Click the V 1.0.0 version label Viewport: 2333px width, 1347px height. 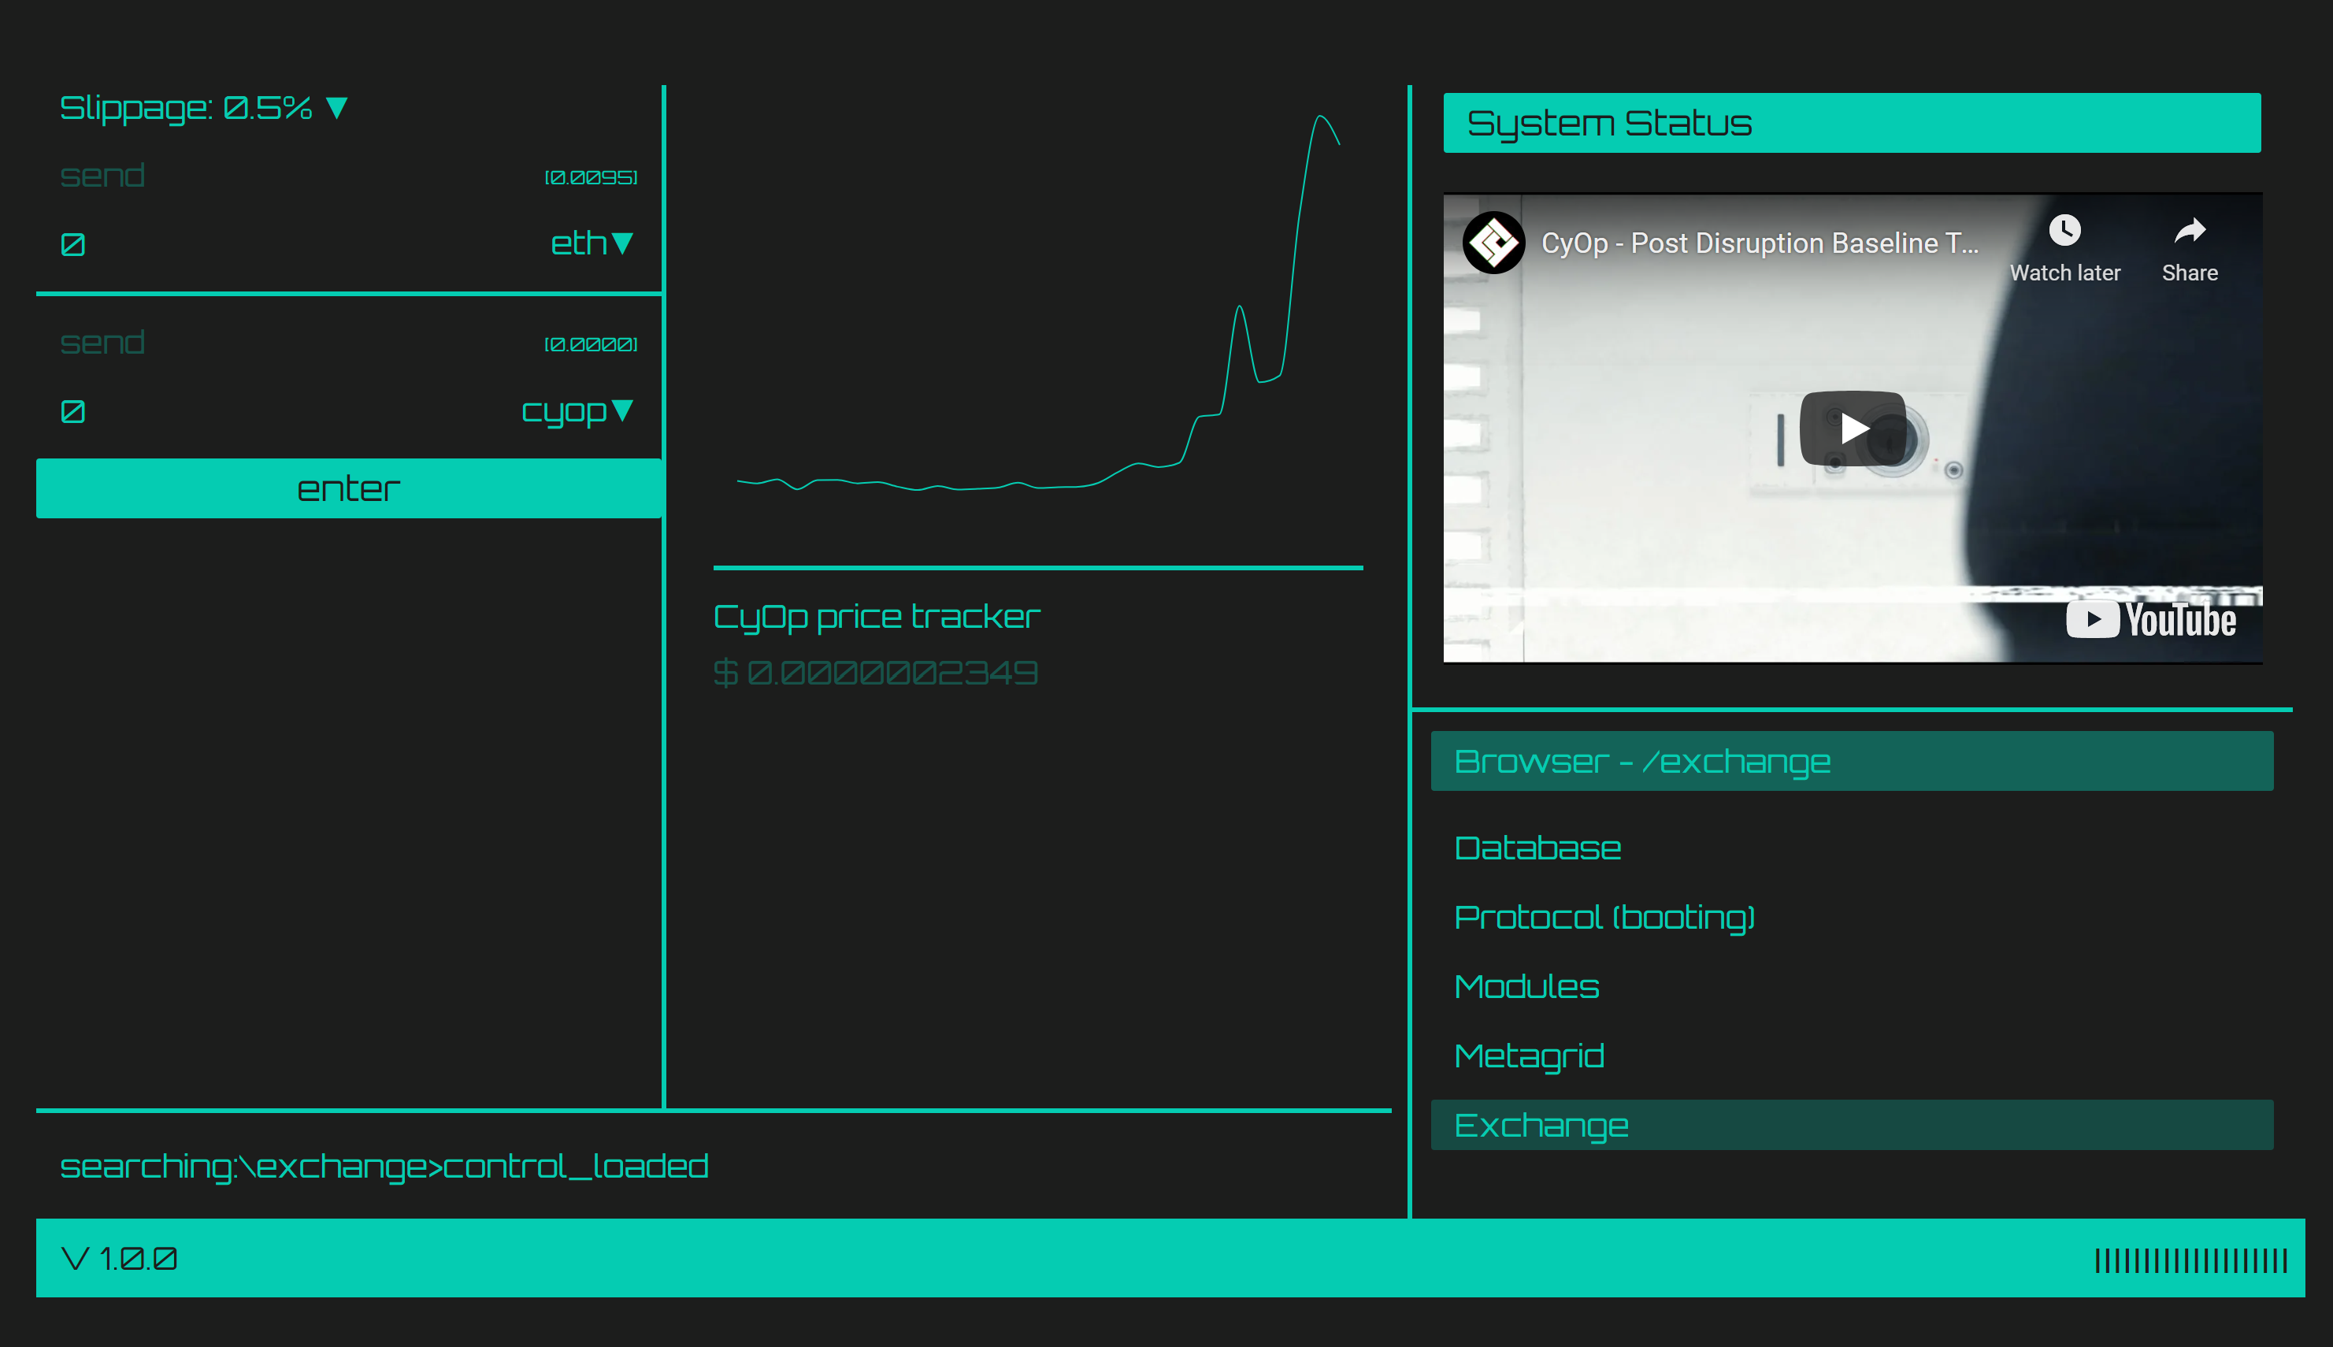click(x=118, y=1259)
